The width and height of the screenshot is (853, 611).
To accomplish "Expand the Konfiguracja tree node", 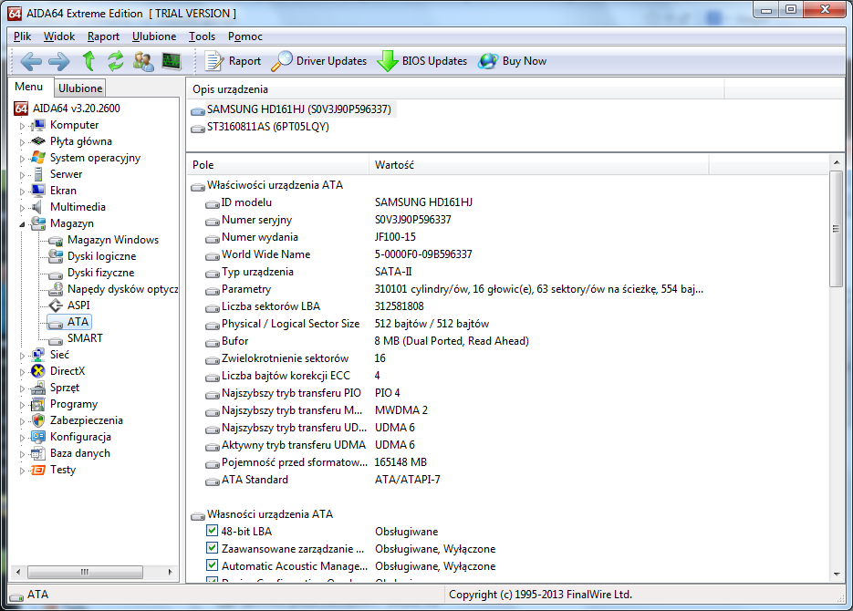I will [x=22, y=438].
